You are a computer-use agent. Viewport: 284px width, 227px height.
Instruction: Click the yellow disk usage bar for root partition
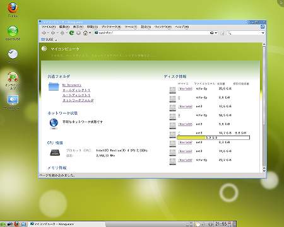click(x=213, y=137)
